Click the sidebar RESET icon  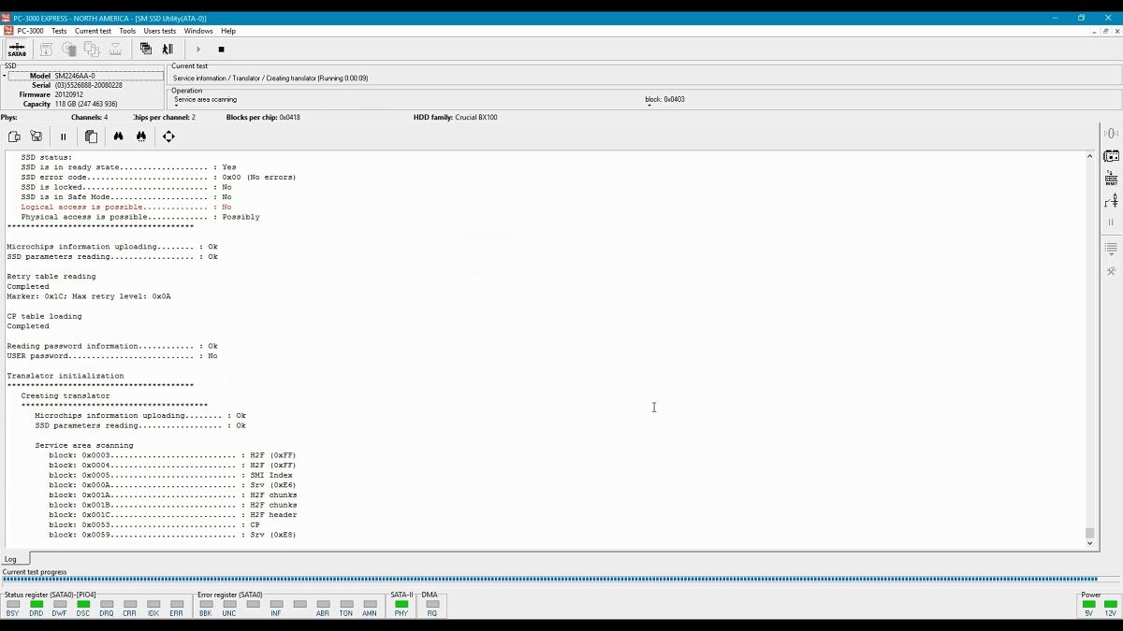pyautogui.click(x=1111, y=178)
